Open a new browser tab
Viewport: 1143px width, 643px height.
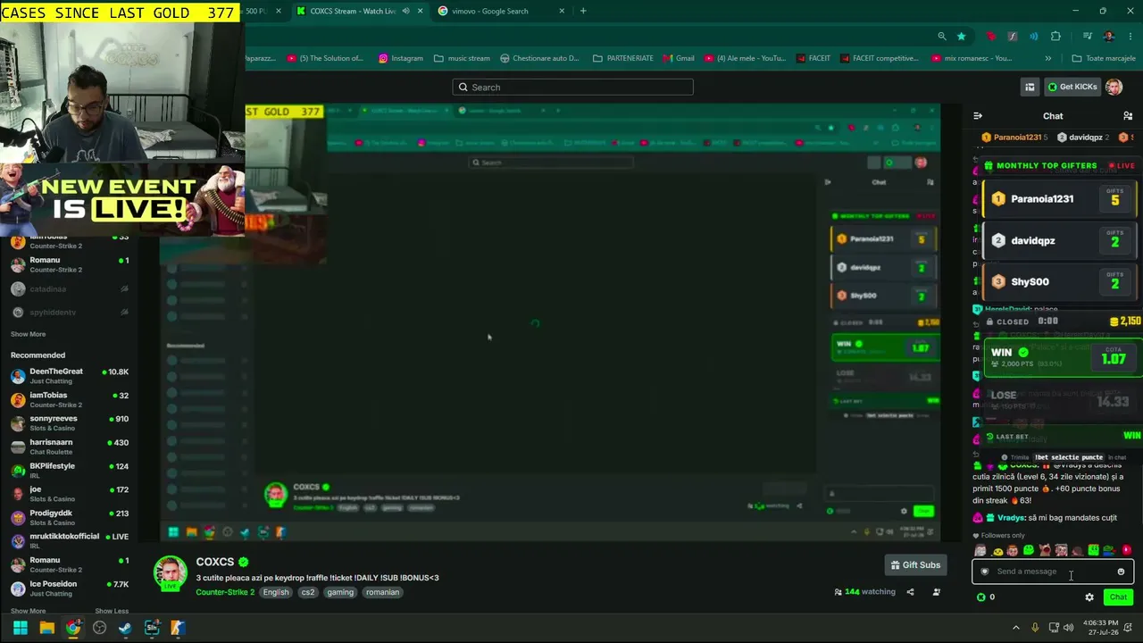[x=583, y=11]
